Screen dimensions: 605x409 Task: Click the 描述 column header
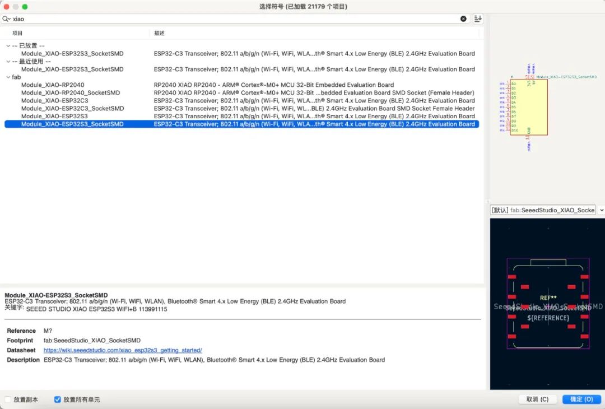(159, 33)
